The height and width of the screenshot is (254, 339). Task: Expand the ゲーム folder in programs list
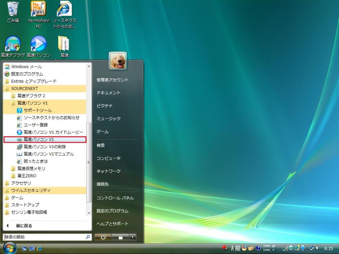(45, 198)
